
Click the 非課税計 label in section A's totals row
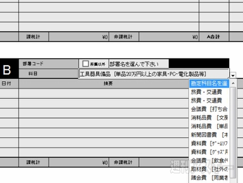tap(124, 36)
